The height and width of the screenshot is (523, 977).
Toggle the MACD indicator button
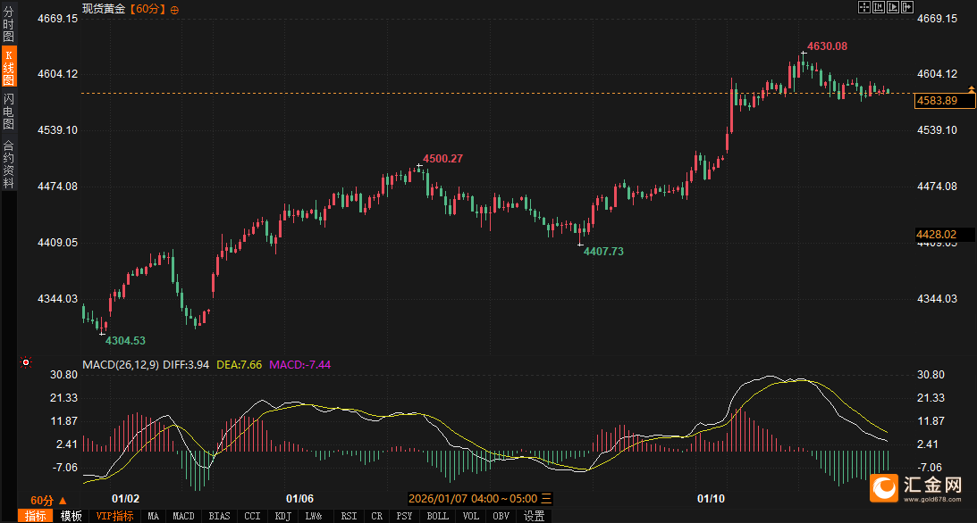(x=183, y=516)
